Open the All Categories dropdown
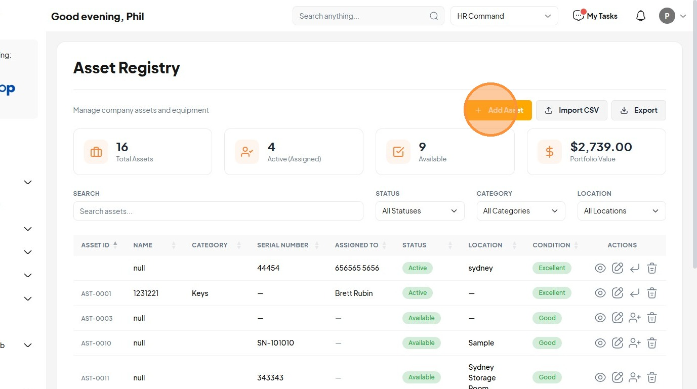Screen dimensions: 697x389 [521, 211]
